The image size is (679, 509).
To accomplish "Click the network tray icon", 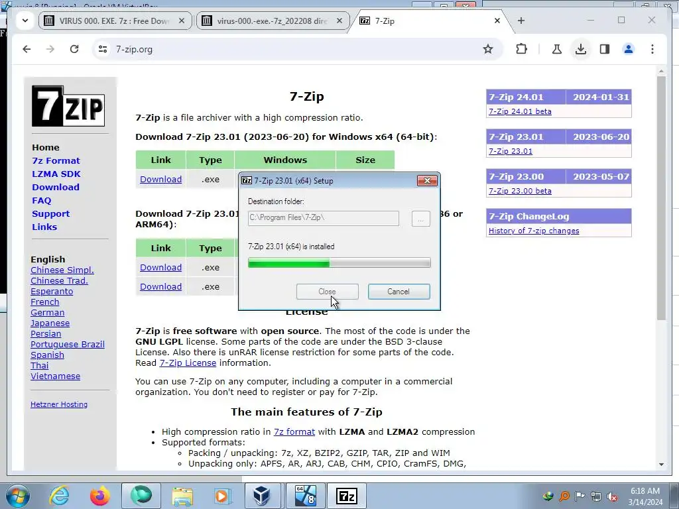I will click(x=596, y=496).
